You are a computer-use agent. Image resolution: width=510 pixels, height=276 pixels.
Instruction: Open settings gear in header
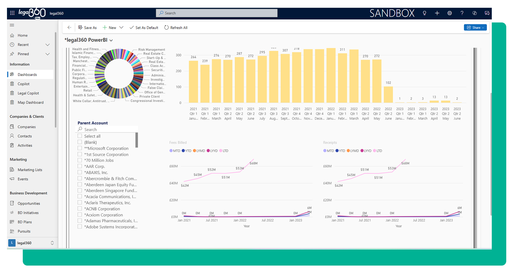coord(449,13)
